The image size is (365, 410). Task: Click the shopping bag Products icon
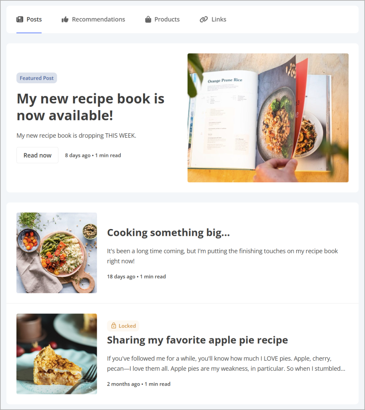pos(148,19)
